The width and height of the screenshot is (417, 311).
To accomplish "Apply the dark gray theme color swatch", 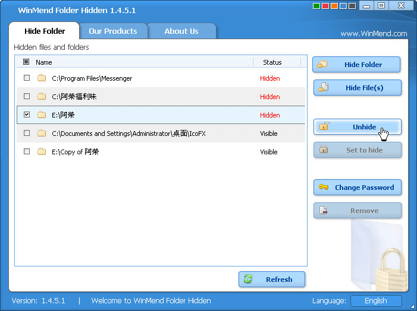I will point(352,6).
